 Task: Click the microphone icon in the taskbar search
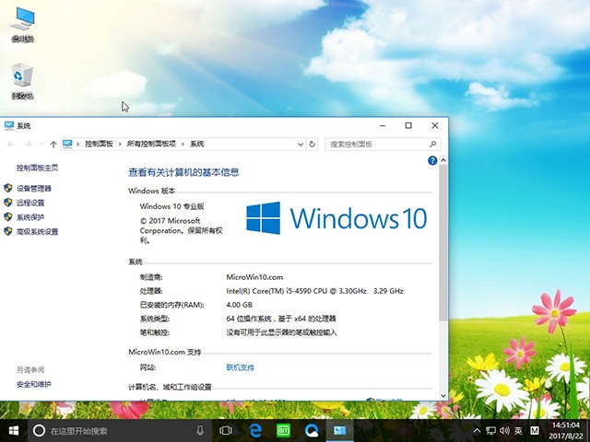coord(200,431)
